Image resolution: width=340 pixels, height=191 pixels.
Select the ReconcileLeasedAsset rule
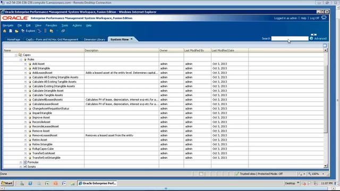point(46,126)
